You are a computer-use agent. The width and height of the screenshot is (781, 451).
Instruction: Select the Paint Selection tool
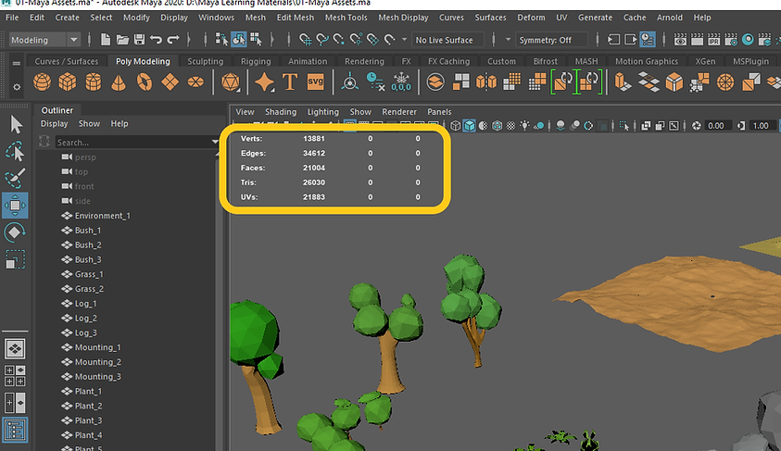coord(15,178)
